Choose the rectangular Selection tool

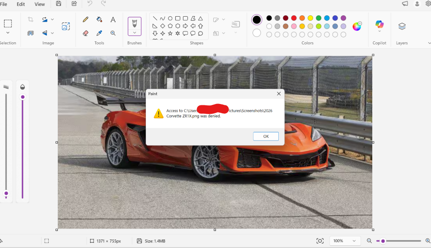click(x=8, y=23)
